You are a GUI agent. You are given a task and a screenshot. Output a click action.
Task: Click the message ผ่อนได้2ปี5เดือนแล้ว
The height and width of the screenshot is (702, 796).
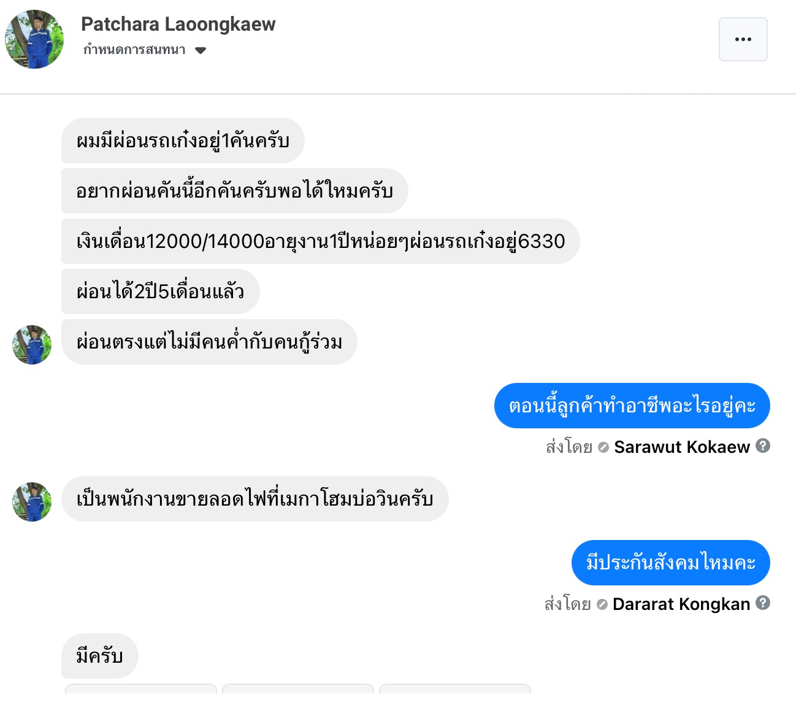(x=160, y=291)
